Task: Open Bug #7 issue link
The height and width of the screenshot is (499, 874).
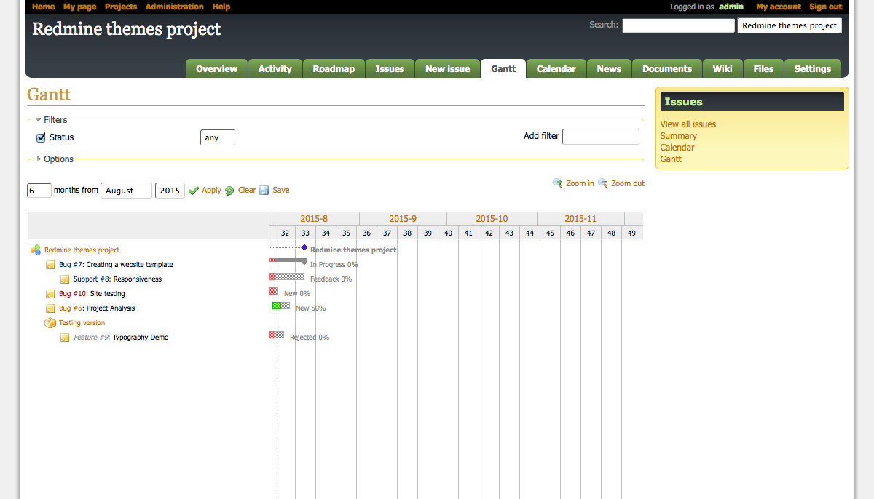Action: (x=71, y=265)
